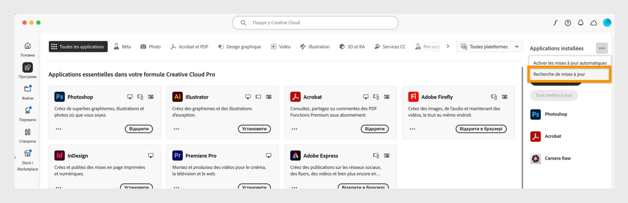Screen dimensions: 628x203
Task: Switch to the Vidéo tab
Action: (x=281, y=47)
